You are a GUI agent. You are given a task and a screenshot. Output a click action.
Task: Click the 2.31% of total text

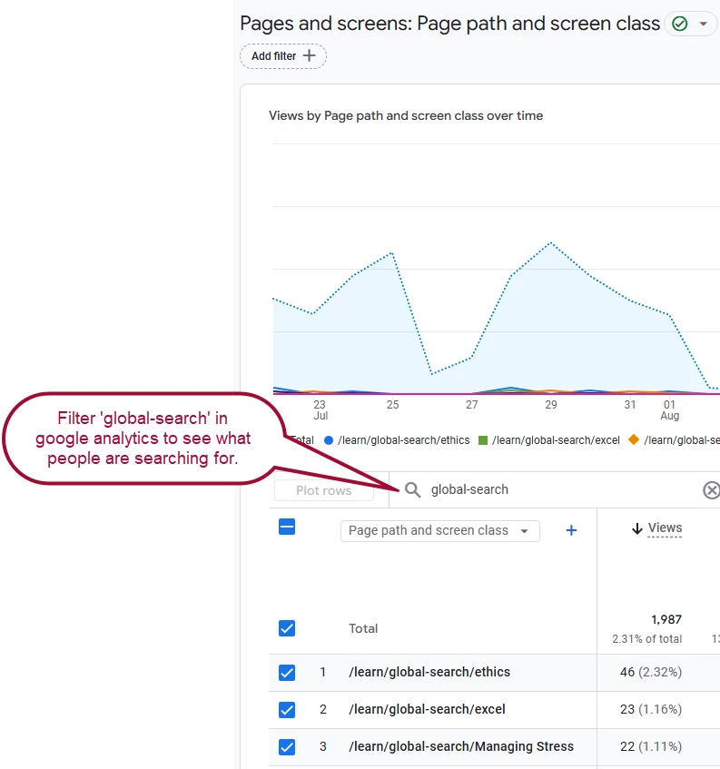(x=647, y=639)
